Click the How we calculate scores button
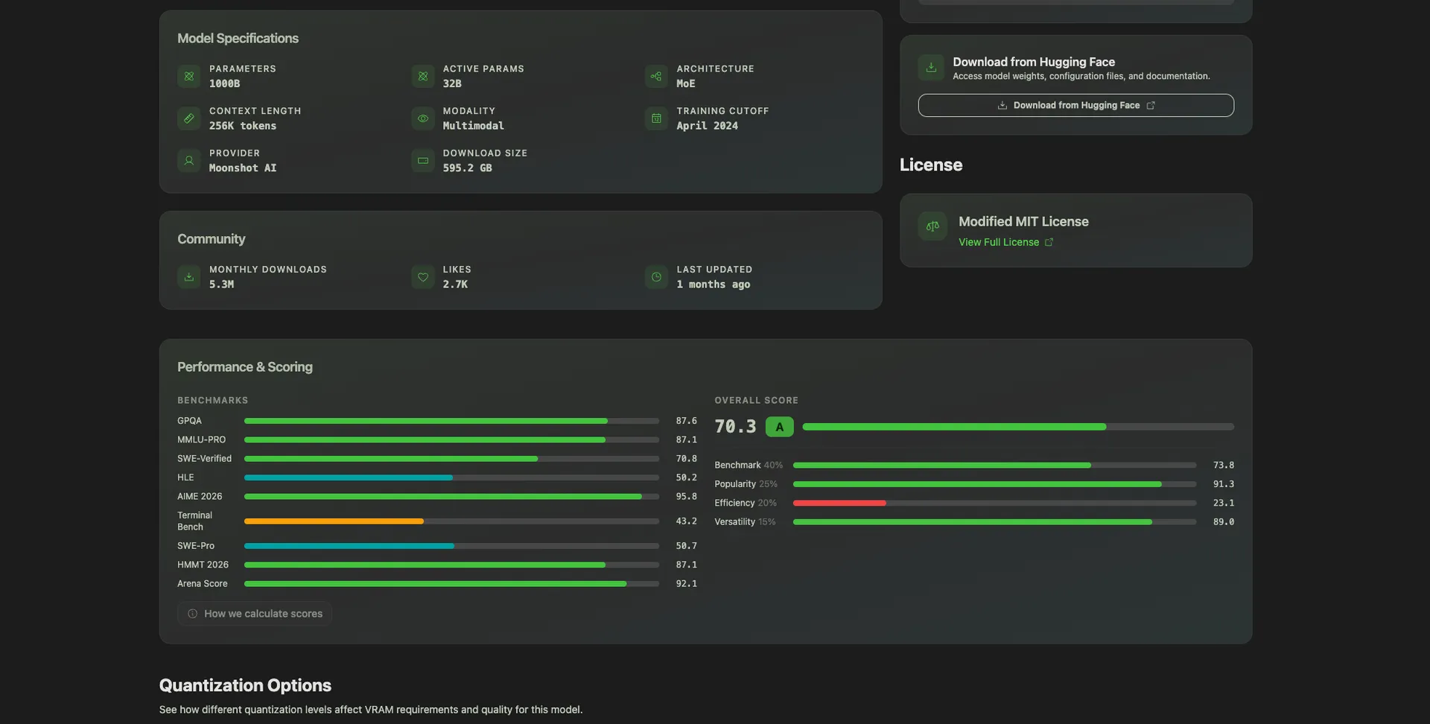Screen dimensions: 1430x724 254,613
